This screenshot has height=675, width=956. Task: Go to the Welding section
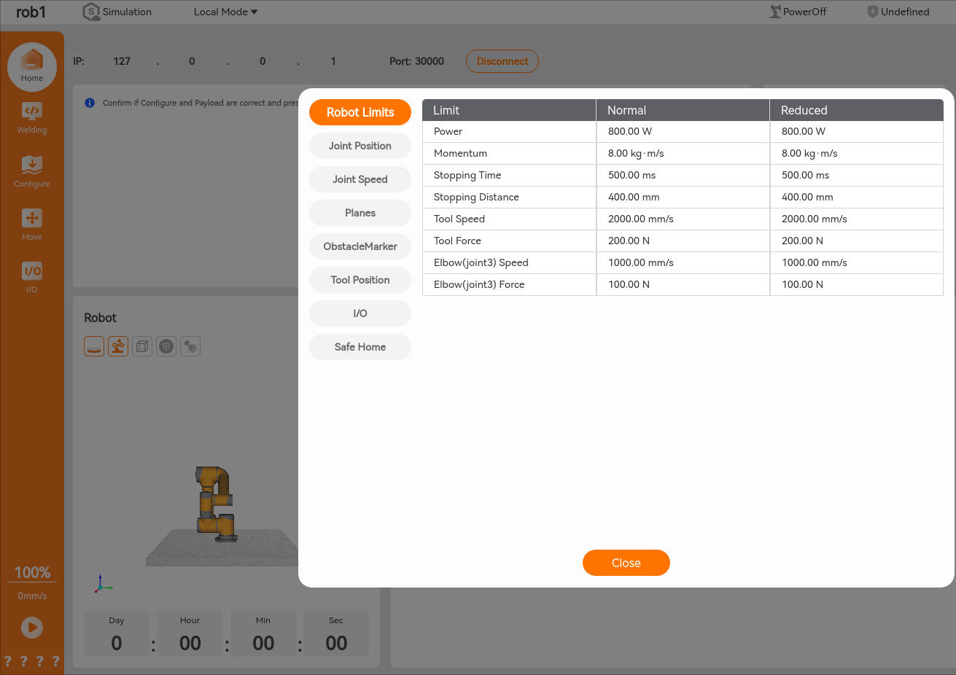[32, 117]
